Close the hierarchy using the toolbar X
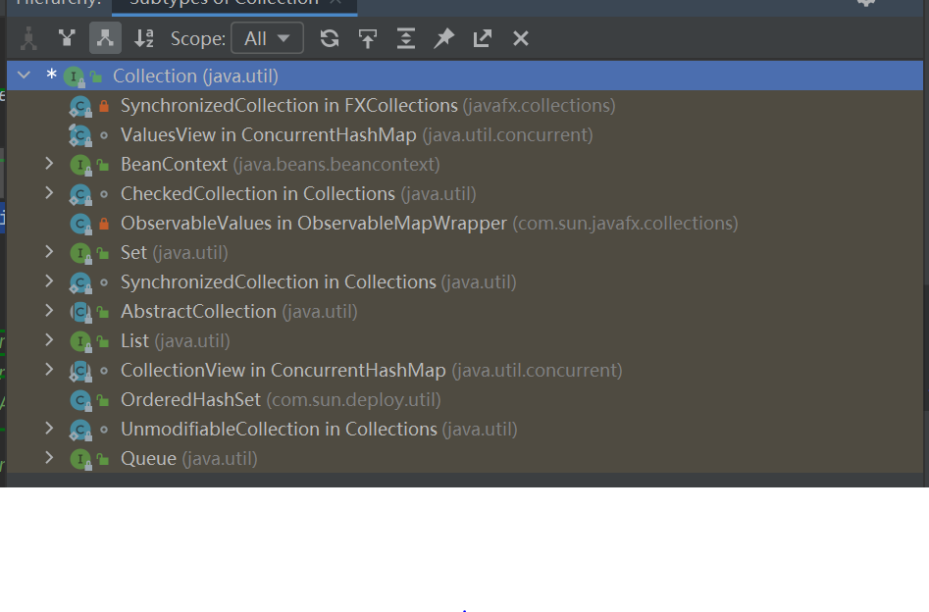Screen dimensions: 929x612 pos(521,38)
